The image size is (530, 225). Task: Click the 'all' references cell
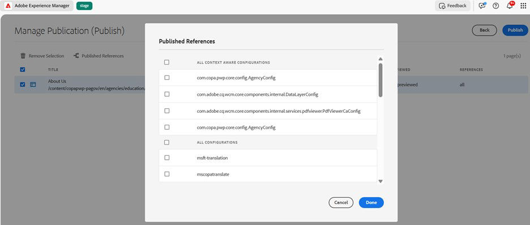pyautogui.click(x=462, y=84)
